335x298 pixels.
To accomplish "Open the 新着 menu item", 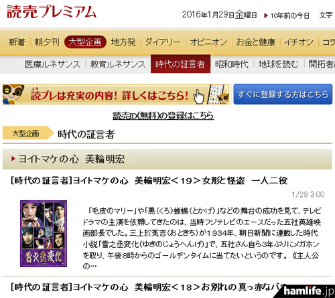I will click(17, 42).
